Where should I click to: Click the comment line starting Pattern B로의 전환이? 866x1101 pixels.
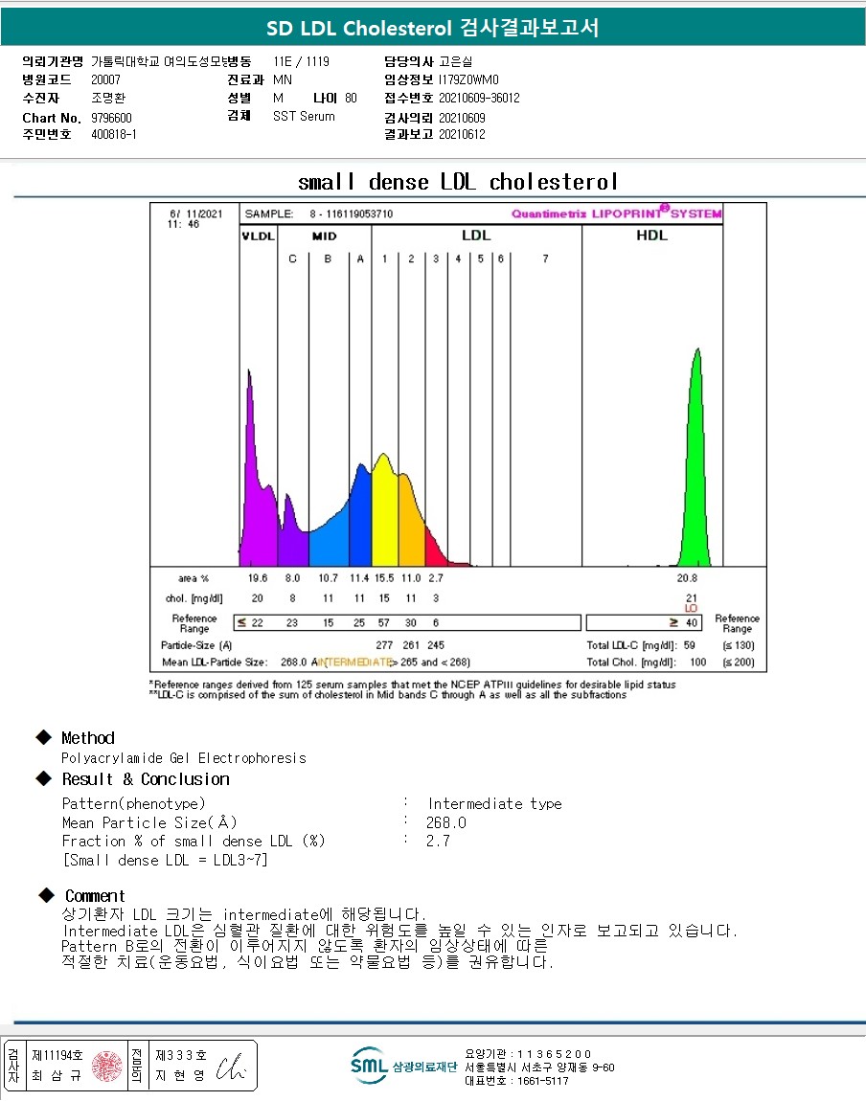click(x=304, y=946)
